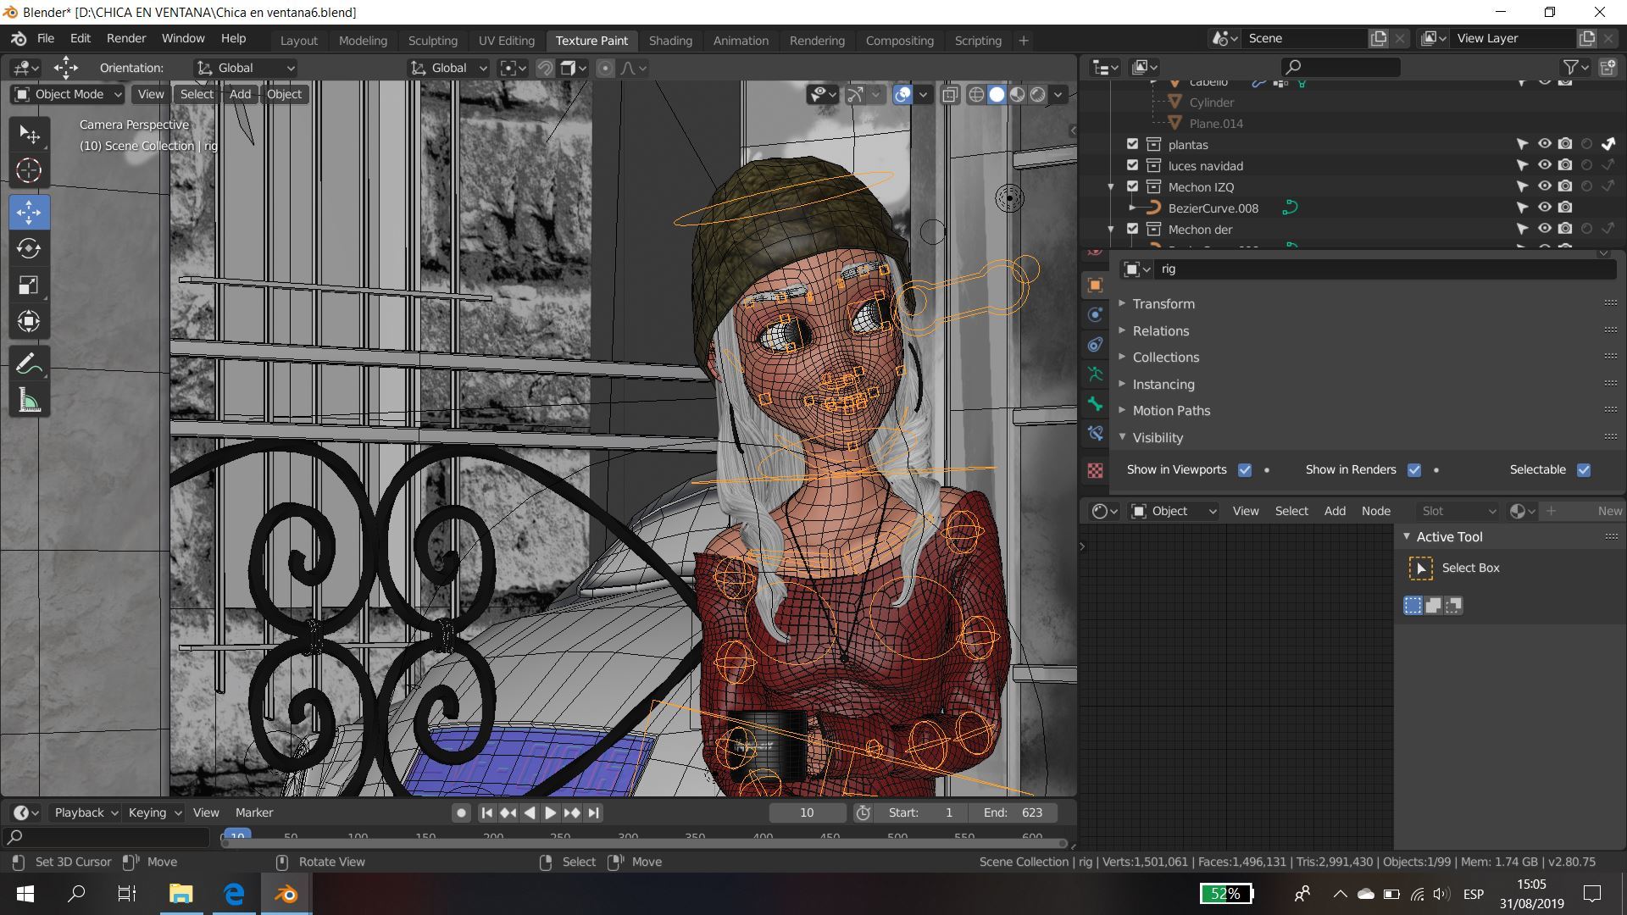Image resolution: width=1627 pixels, height=915 pixels.
Task: Select the Measure tool
Action: tap(29, 401)
